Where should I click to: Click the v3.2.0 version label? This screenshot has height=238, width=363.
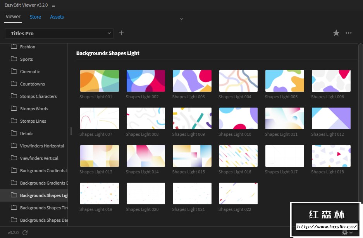pyautogui.click(x=13, y=233)
